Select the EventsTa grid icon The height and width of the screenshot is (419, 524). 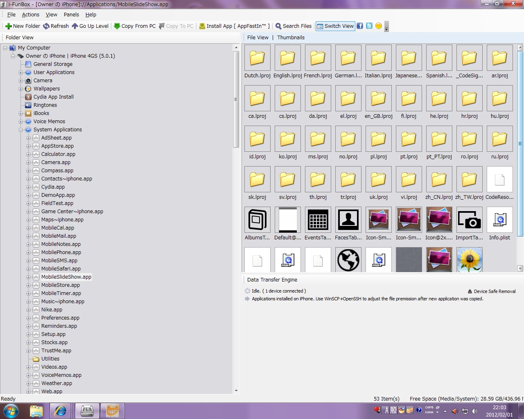(318, 220)
